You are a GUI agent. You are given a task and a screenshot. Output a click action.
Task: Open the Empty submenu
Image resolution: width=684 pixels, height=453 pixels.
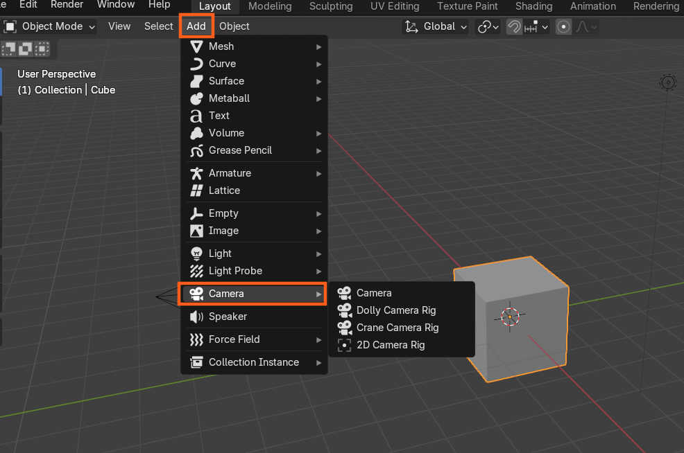point(254,213)
